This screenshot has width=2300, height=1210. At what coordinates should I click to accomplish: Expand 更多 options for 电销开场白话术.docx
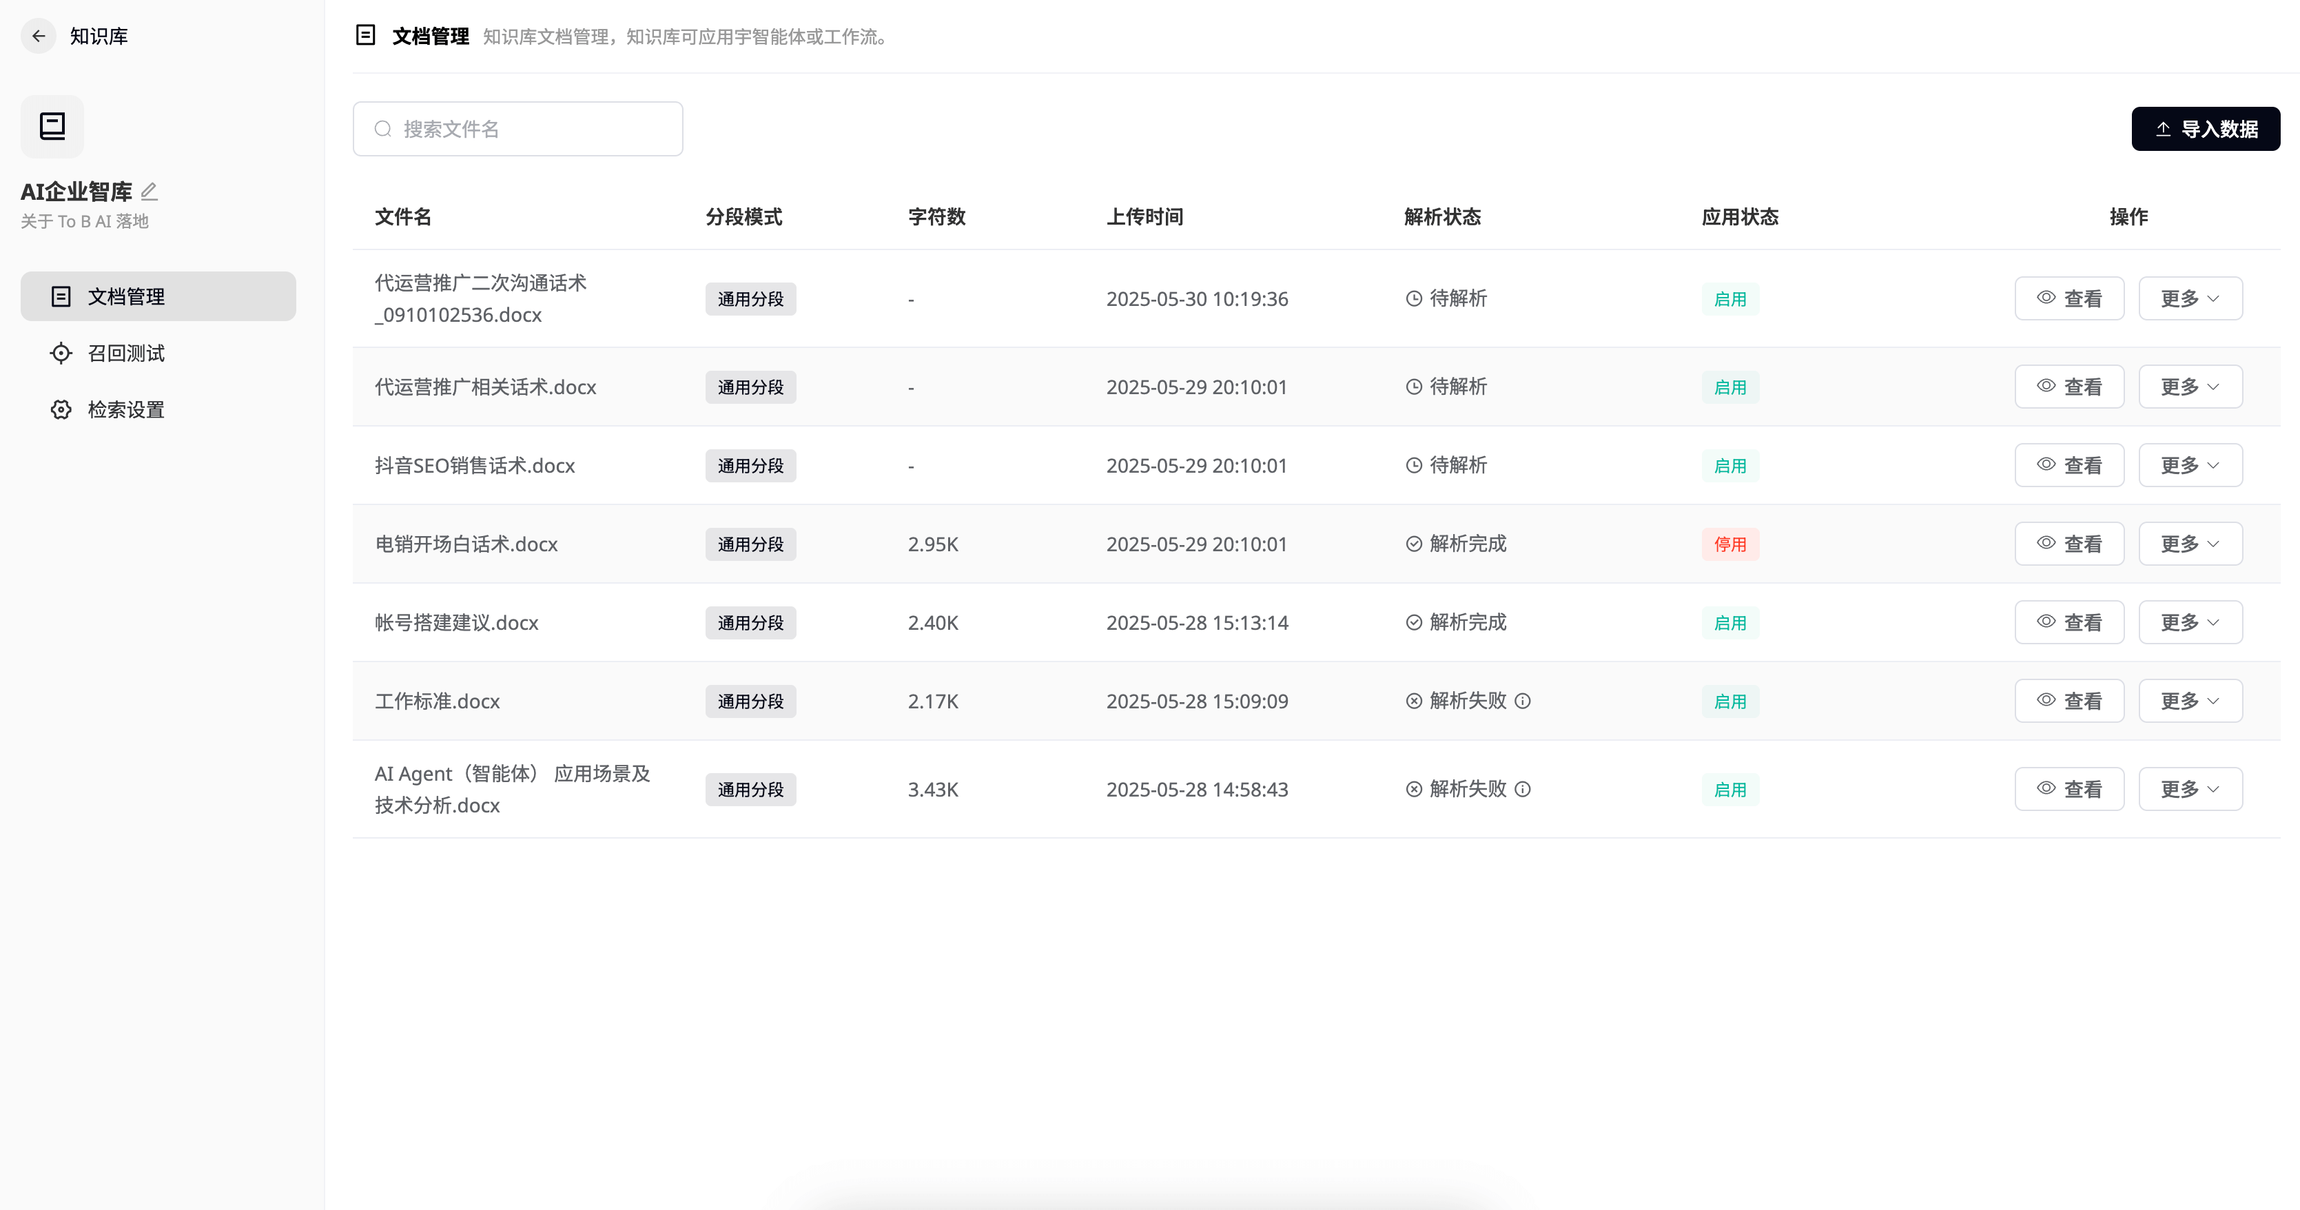pyautogui.click(x=2189, y=544)
